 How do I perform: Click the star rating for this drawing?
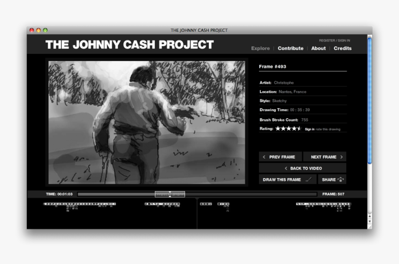click(288, 128)
